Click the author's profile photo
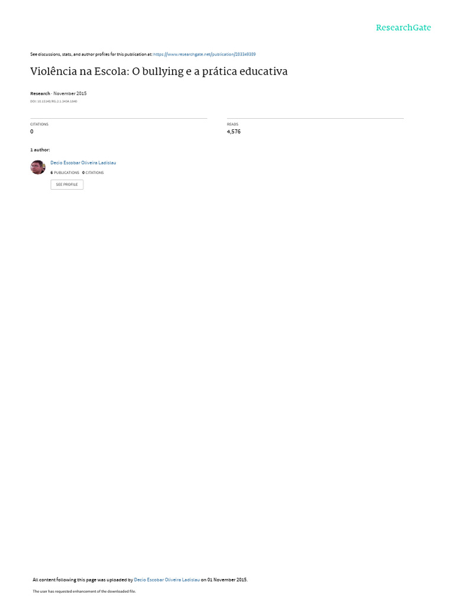This screenshot has height=605, width=454. (38, 167)
